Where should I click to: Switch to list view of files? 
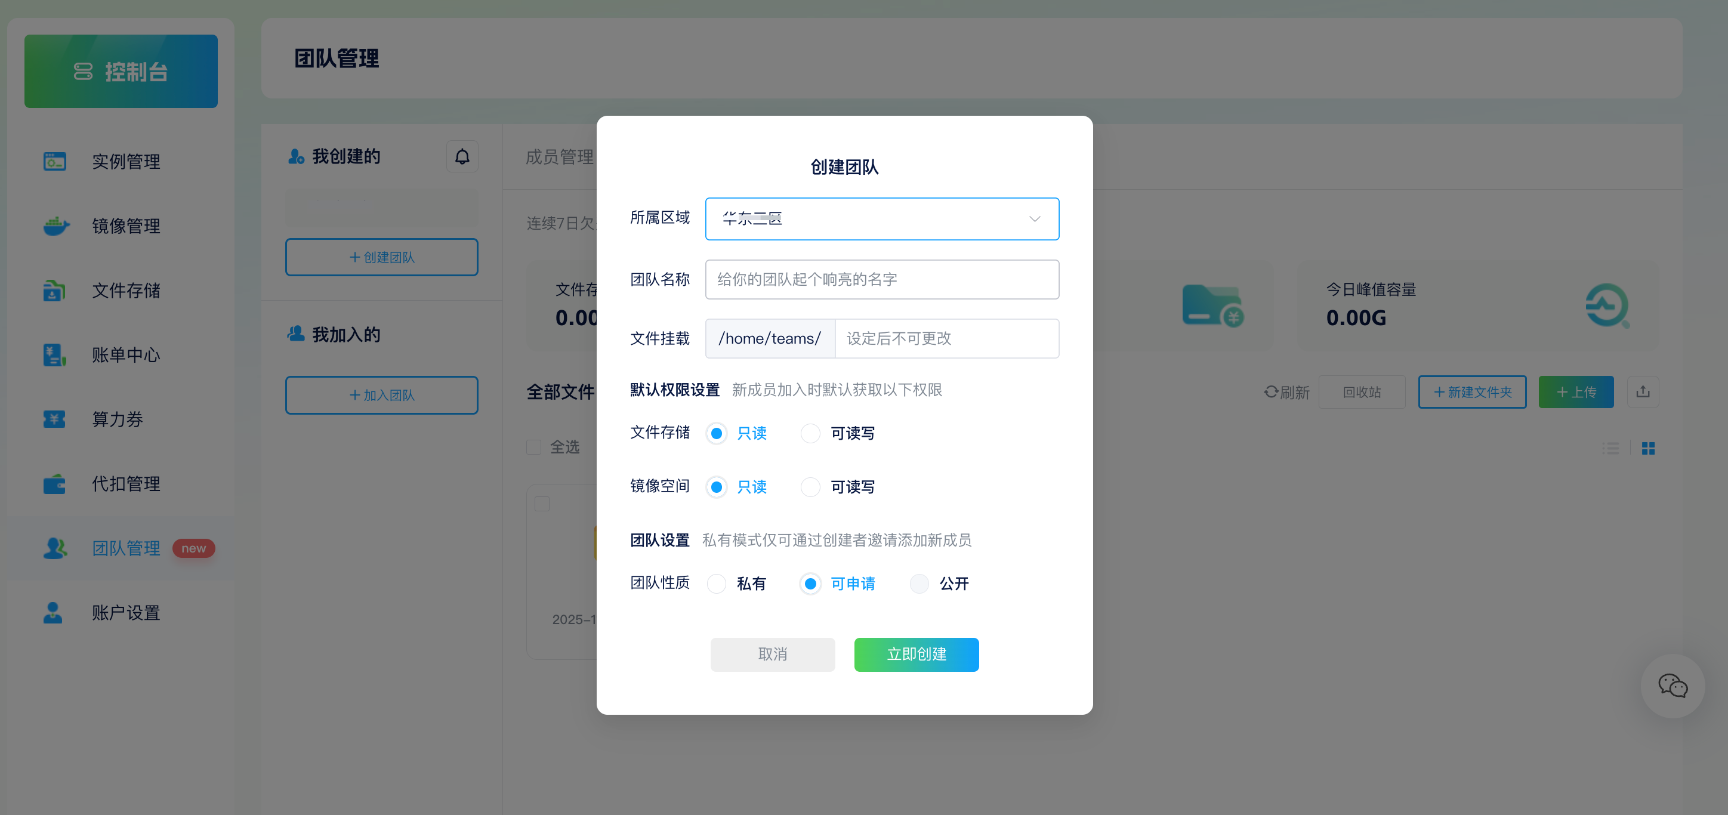[x=1611, y=447]
